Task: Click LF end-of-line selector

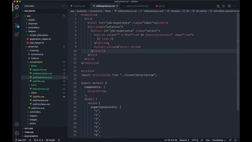Action: [202, 140]
